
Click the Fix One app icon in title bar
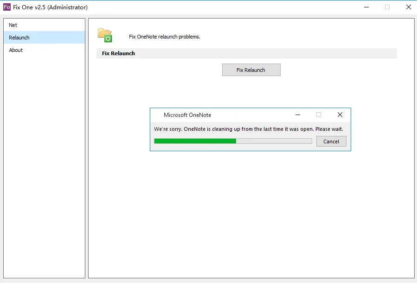click(7, 7)
